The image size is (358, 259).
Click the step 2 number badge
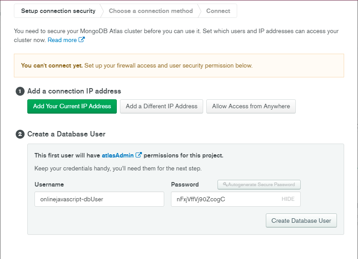(x=20, y=134)
